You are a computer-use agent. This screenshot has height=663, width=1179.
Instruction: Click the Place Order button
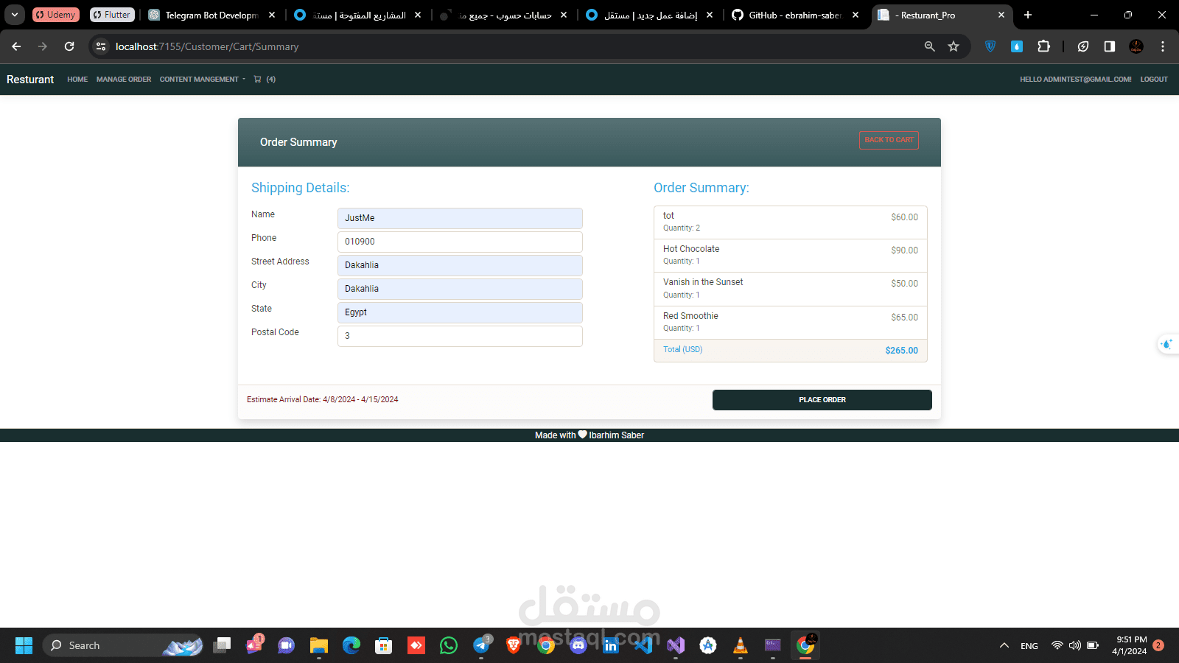(822, 400)
